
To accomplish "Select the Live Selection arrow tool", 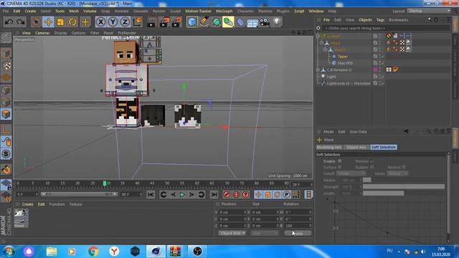I will tap(36, 22).
